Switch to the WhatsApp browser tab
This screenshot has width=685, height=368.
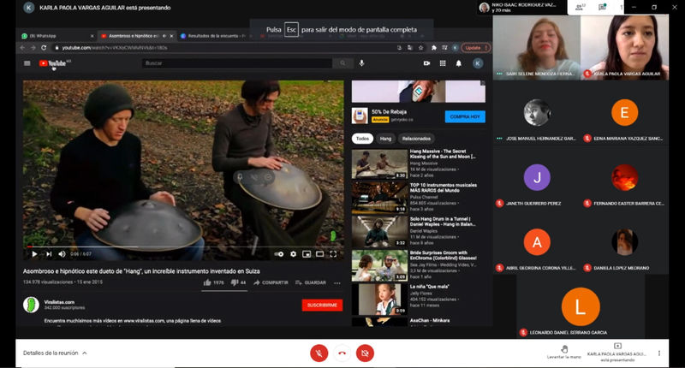(57, 36)
